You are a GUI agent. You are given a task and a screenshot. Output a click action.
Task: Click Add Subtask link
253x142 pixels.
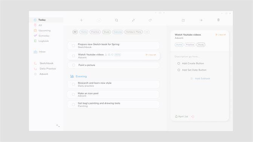click(203, 79)
